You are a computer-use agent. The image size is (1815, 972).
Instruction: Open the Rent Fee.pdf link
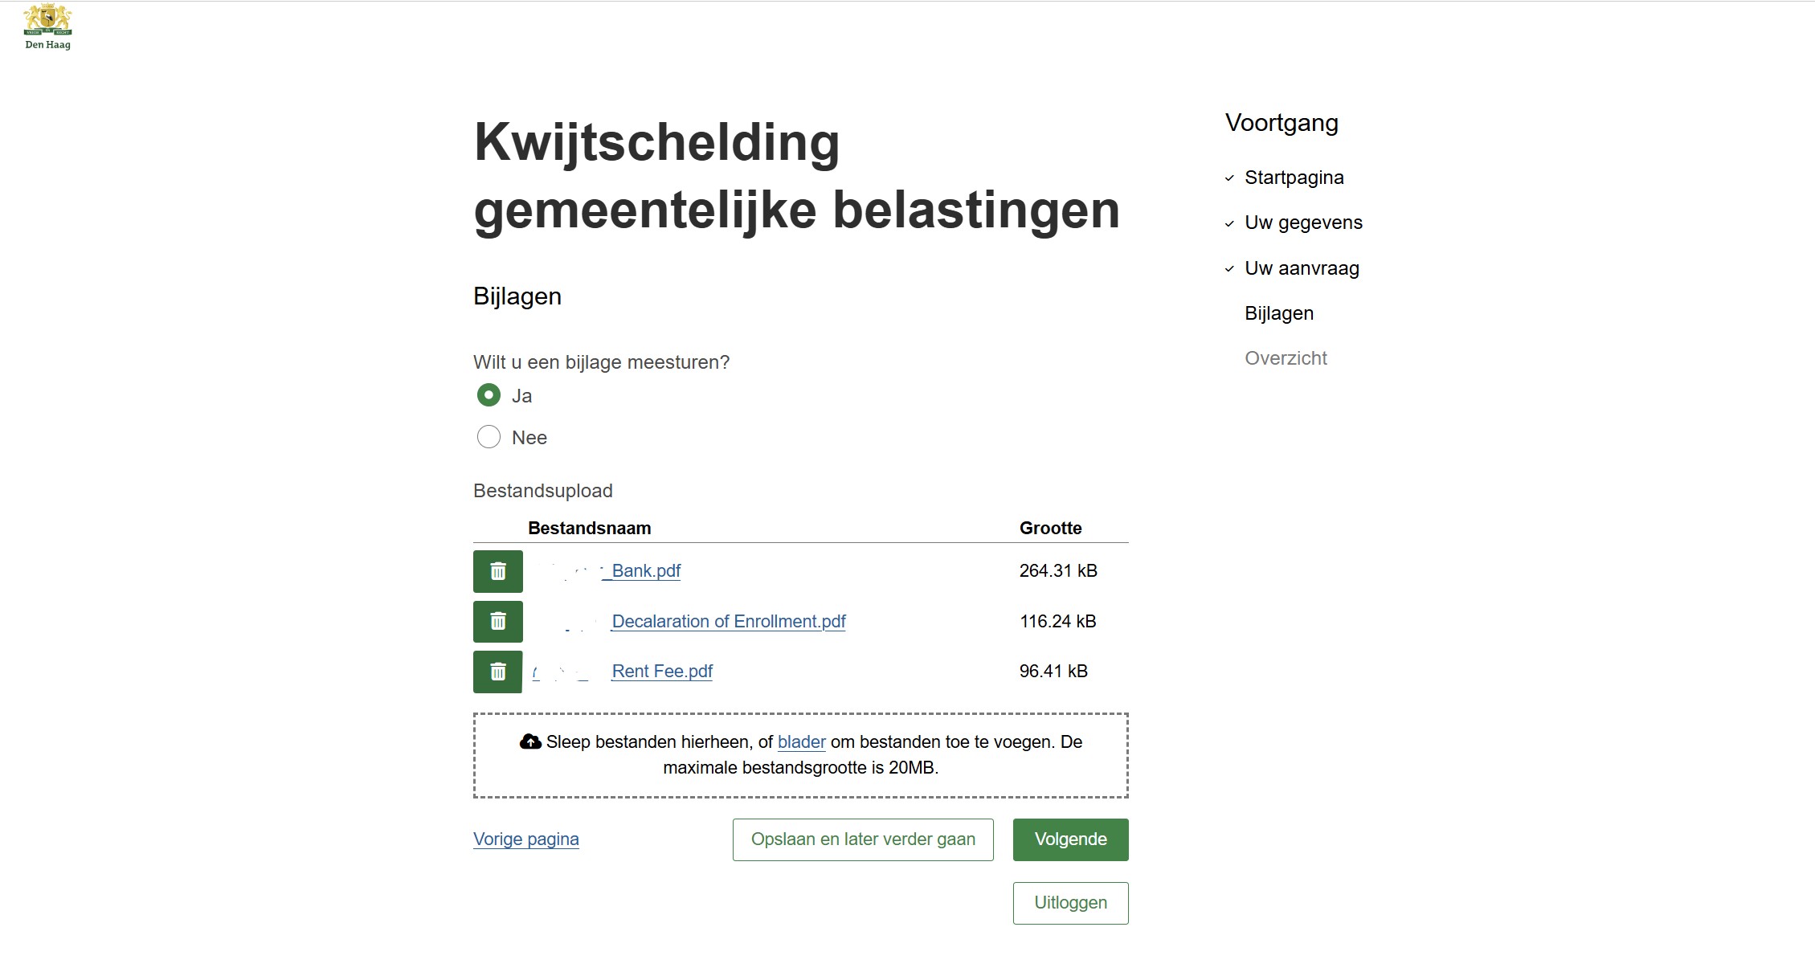pyautogui.click(x=662, y=672)
